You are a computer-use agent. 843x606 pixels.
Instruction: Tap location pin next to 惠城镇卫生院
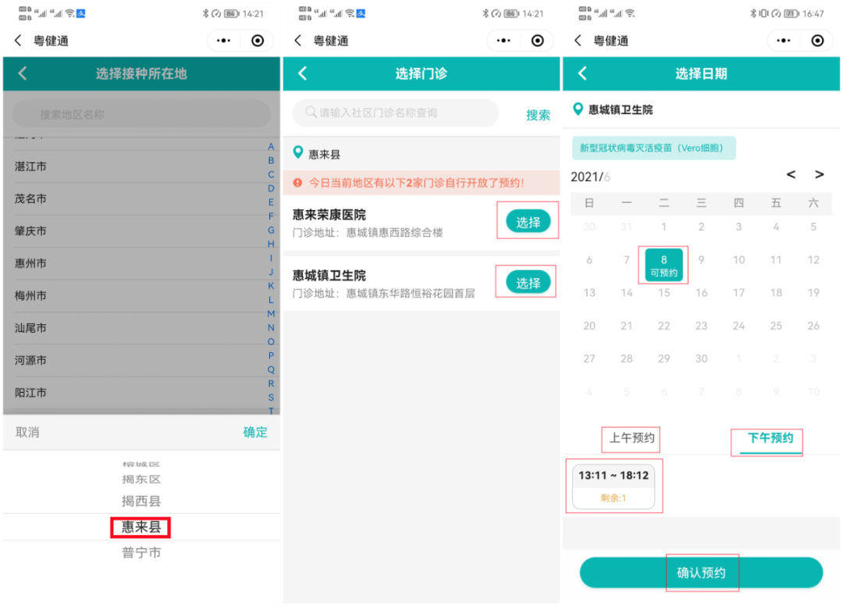[578, 109]
